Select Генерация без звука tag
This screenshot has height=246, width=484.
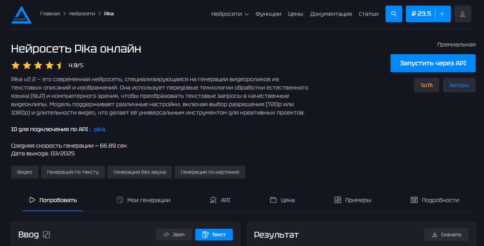click(x=140, y=172)
